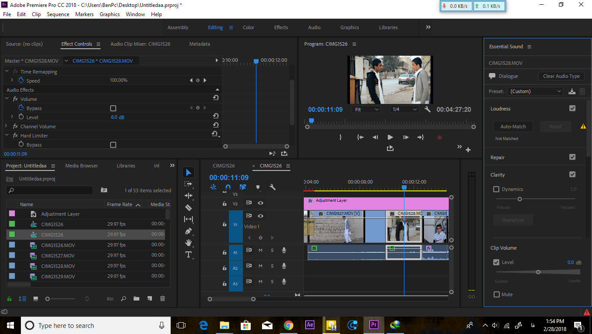This screenshot has width=592, height=334.
Task: Click Mark In button in Program monitor
Action: click(x=340, y=137)
